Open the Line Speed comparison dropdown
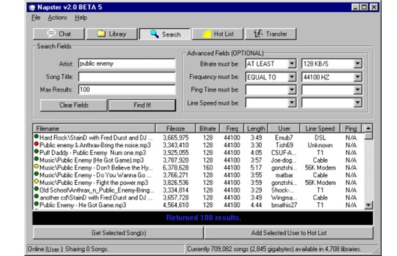The image size is (397, 256). pyautogui.click(x=292, y=102)
